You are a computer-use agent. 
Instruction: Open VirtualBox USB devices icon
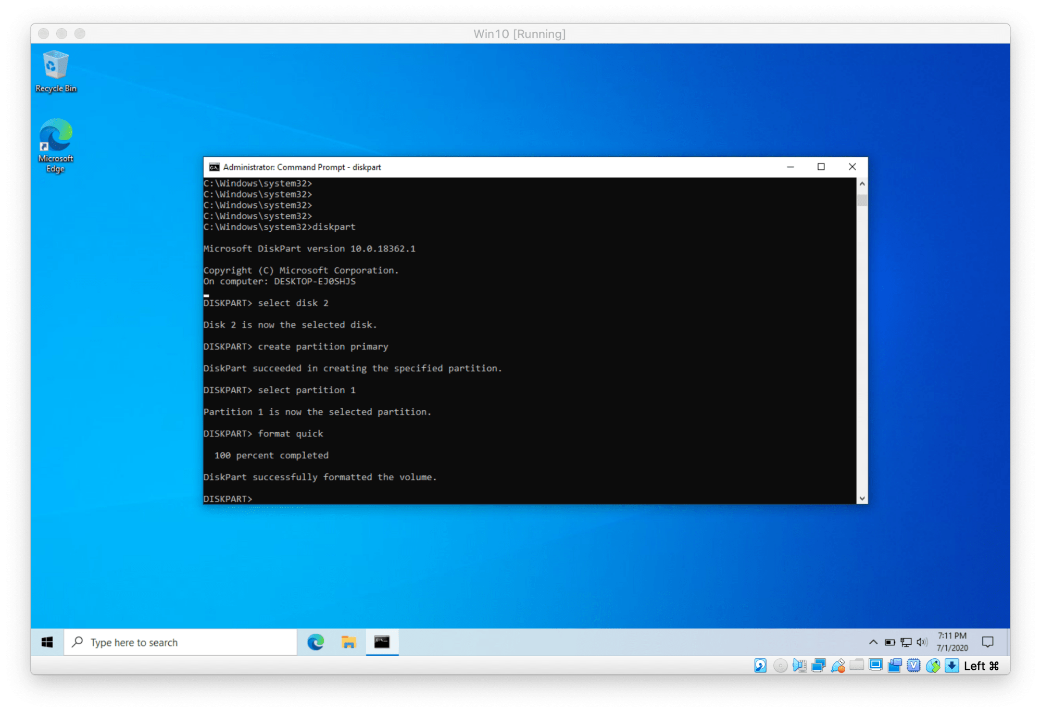point(837,666)
